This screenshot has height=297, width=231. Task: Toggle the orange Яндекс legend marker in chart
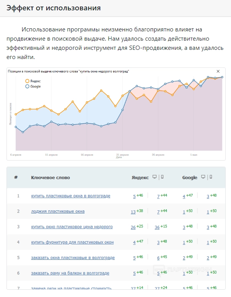tap(27, 81)
